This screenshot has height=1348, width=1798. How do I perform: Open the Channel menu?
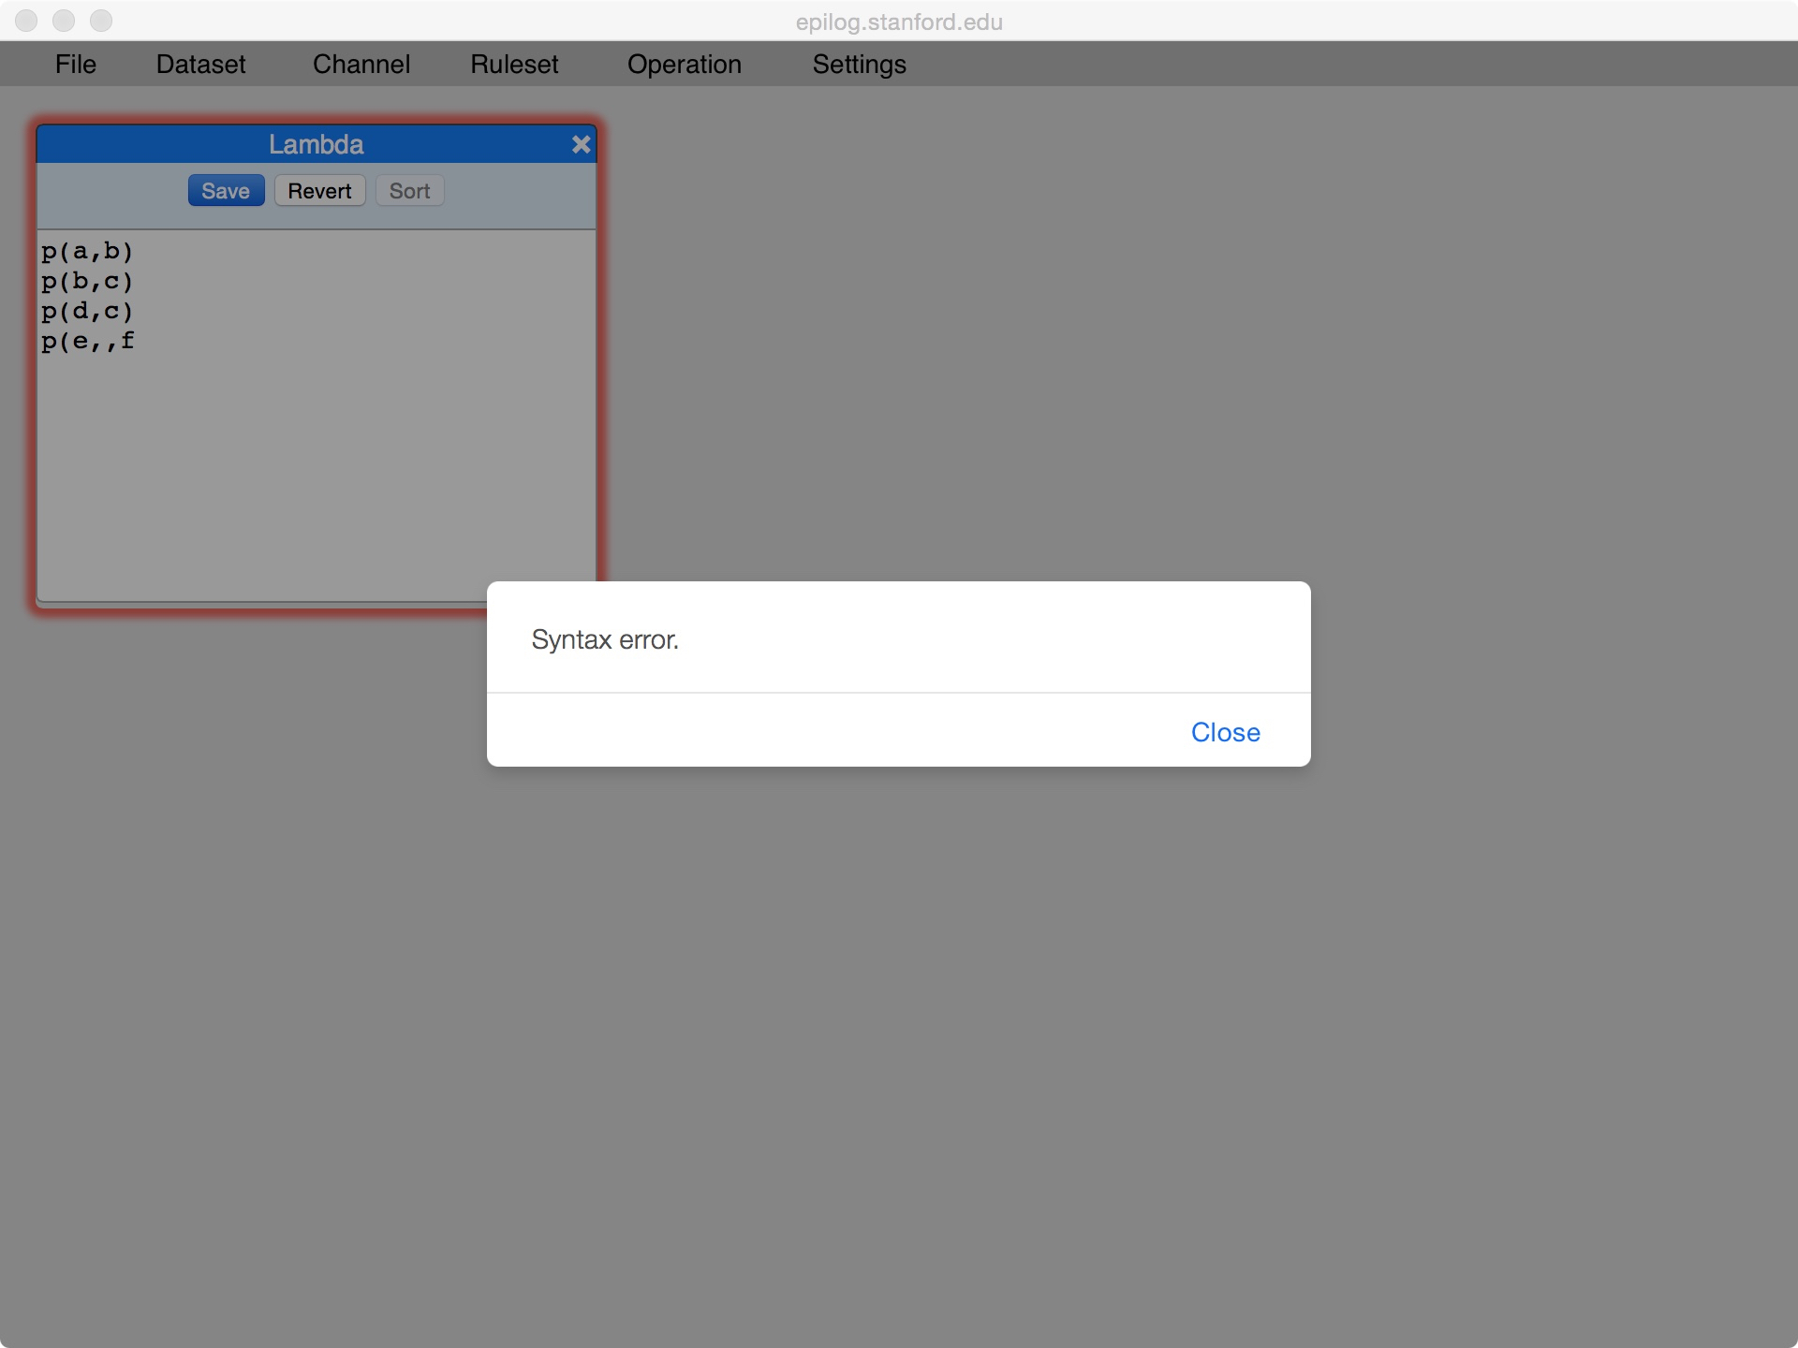coord(361,64)
